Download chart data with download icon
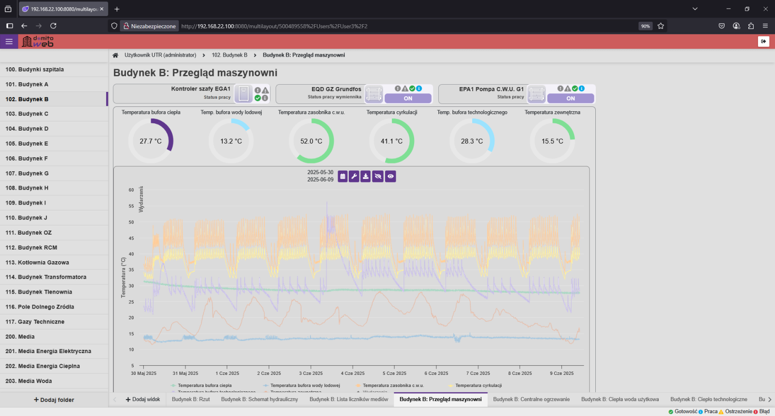Image resolution: width=775 pixels, height=416 pixels. click(366, 177)
